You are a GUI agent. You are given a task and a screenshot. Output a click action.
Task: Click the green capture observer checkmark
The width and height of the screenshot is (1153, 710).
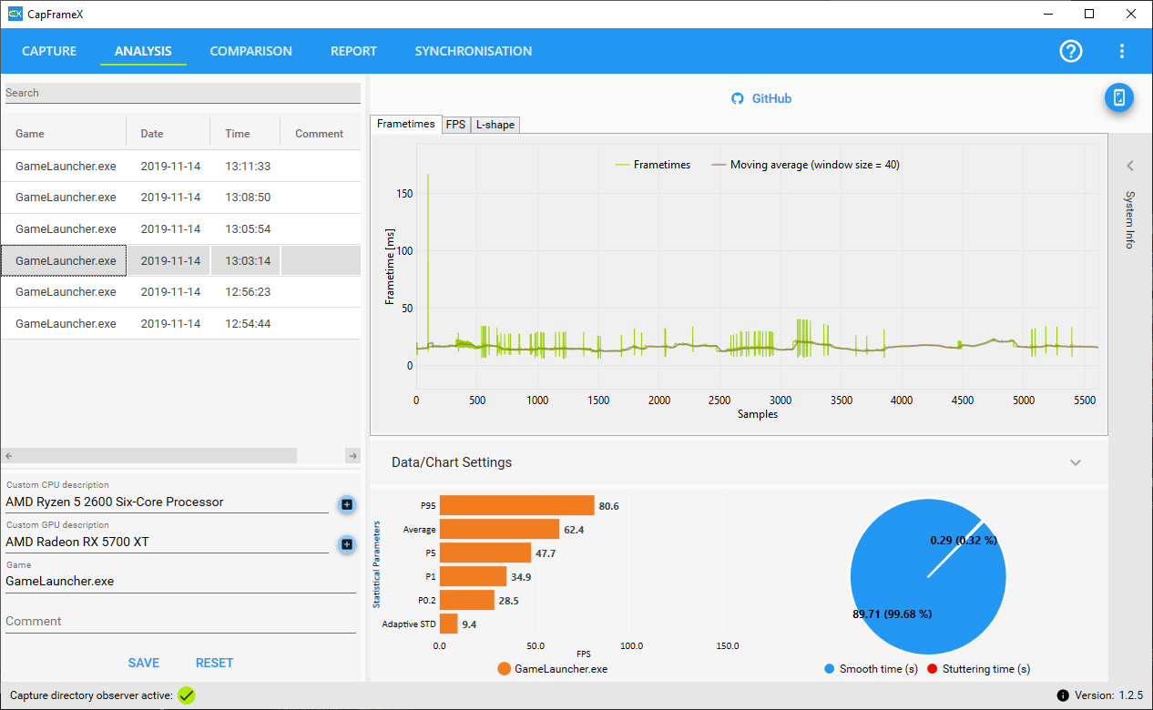click(186, 695)
